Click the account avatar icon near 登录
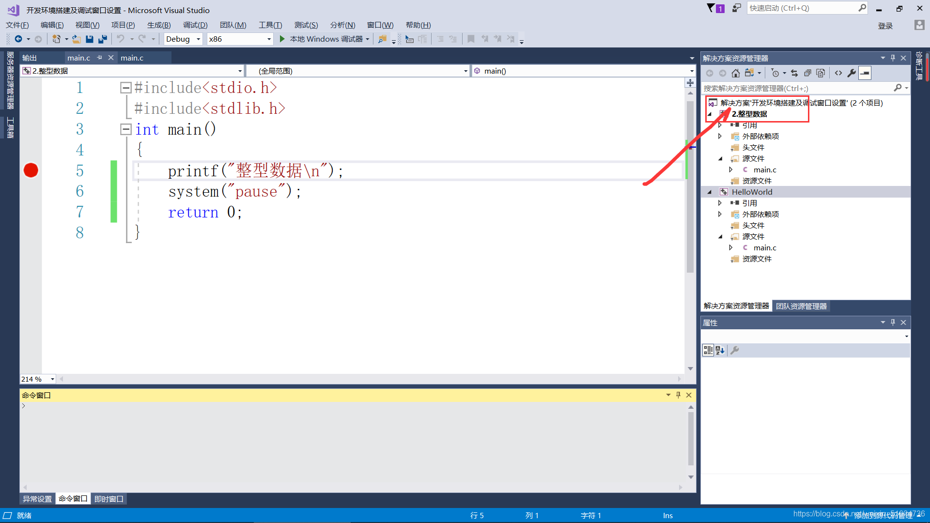 (x=919, y=25)
